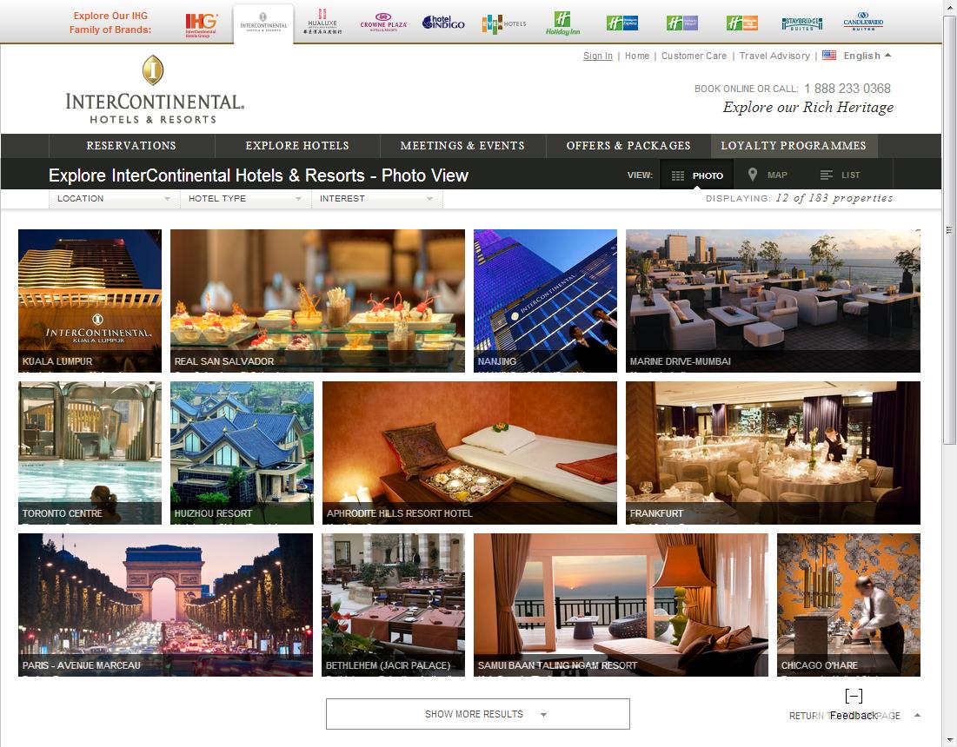Switch to List view label
957x747 pixels.
(x=850, y=175)
